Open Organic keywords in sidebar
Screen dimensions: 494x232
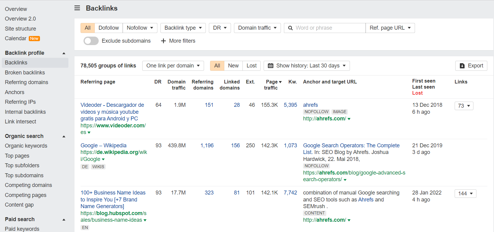26,146
